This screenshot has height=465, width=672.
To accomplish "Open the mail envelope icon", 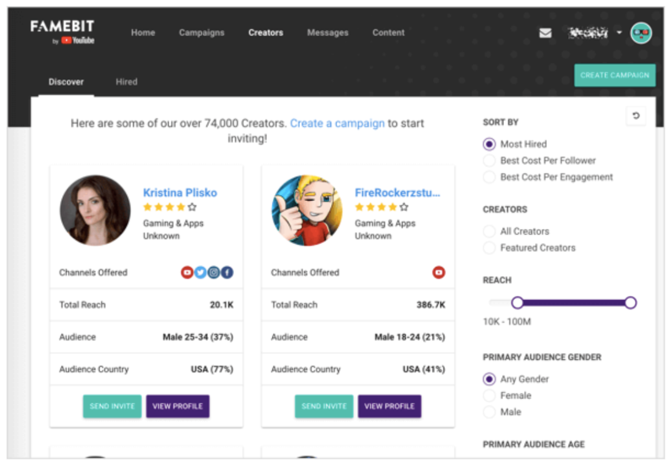I will (x=545, y=33).
